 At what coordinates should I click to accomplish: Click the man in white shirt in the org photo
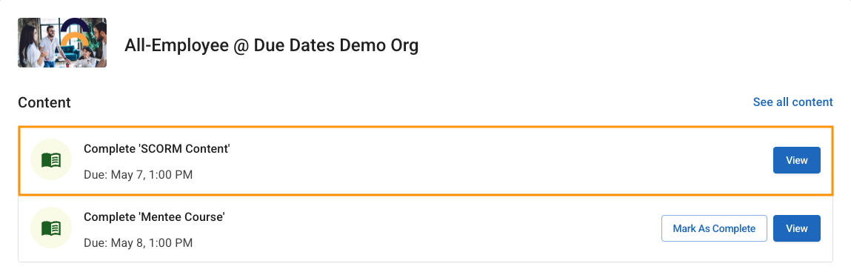click(51, 46)
